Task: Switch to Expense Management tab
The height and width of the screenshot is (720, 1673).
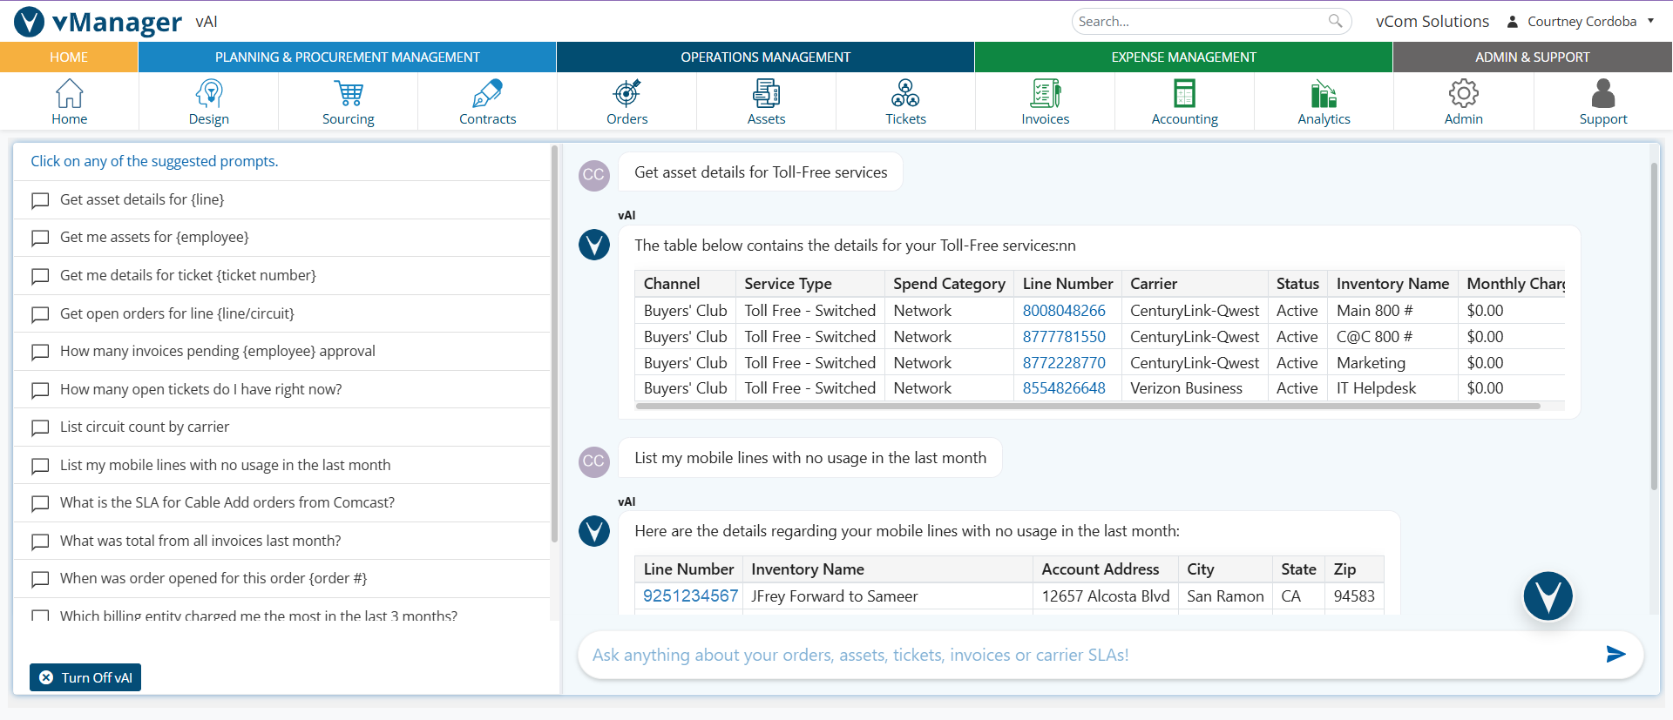Action: pyautogui.click(x=1183, y=57)
